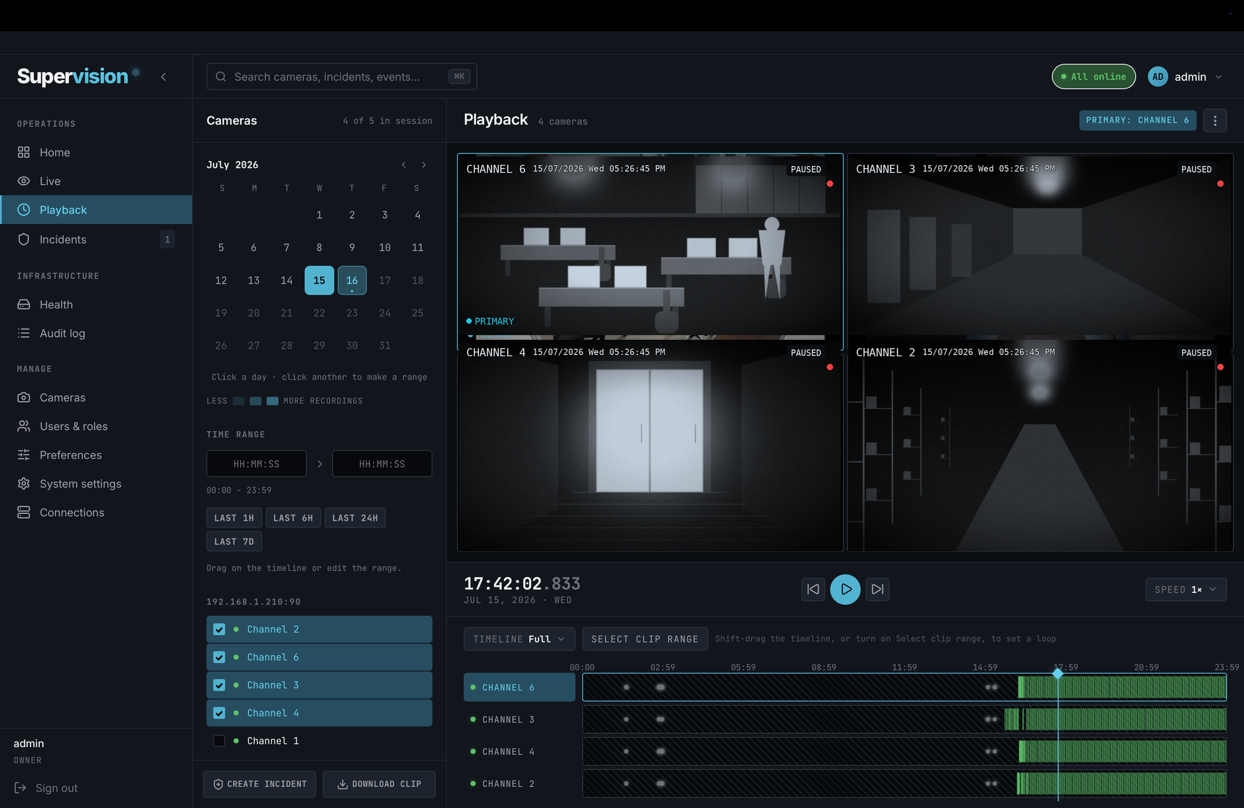The image size is (1244, 808).
Task: Expand the admin account menu chevron
Action: click(1218, 77)
